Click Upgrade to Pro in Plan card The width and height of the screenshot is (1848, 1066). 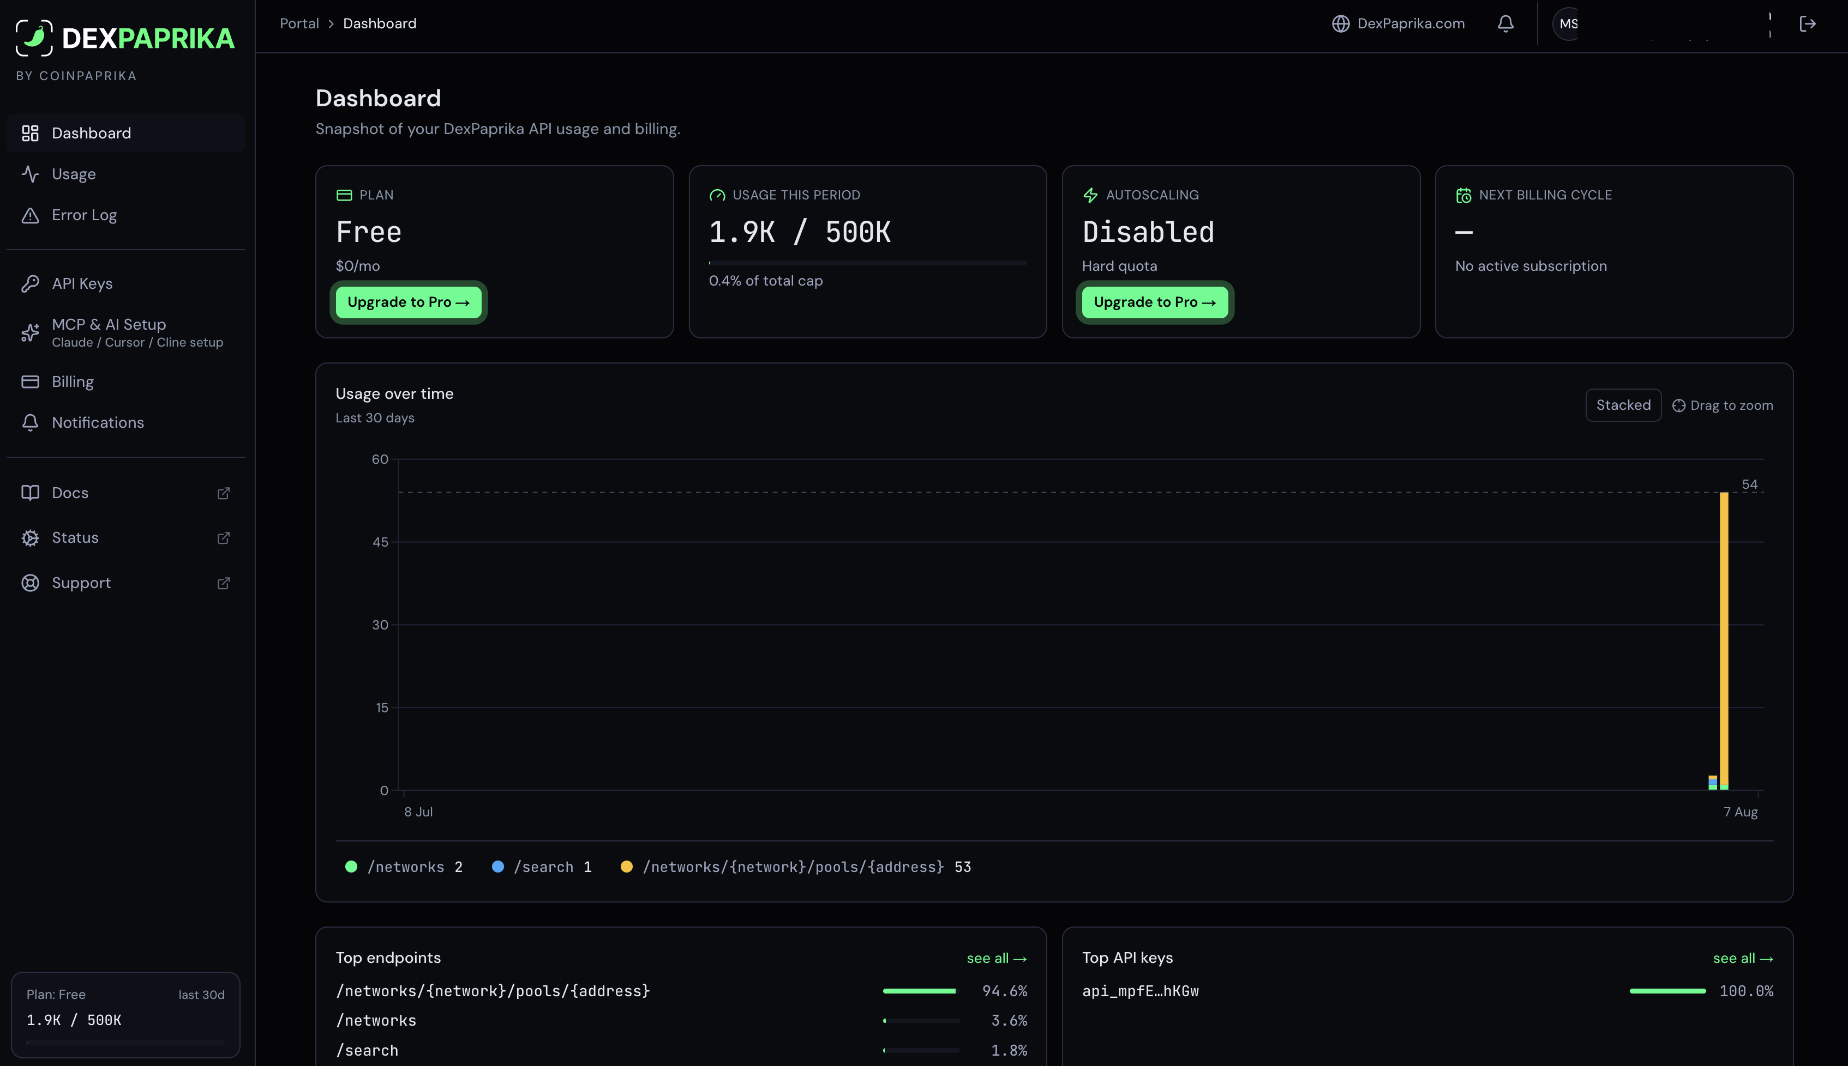point(408,302)
